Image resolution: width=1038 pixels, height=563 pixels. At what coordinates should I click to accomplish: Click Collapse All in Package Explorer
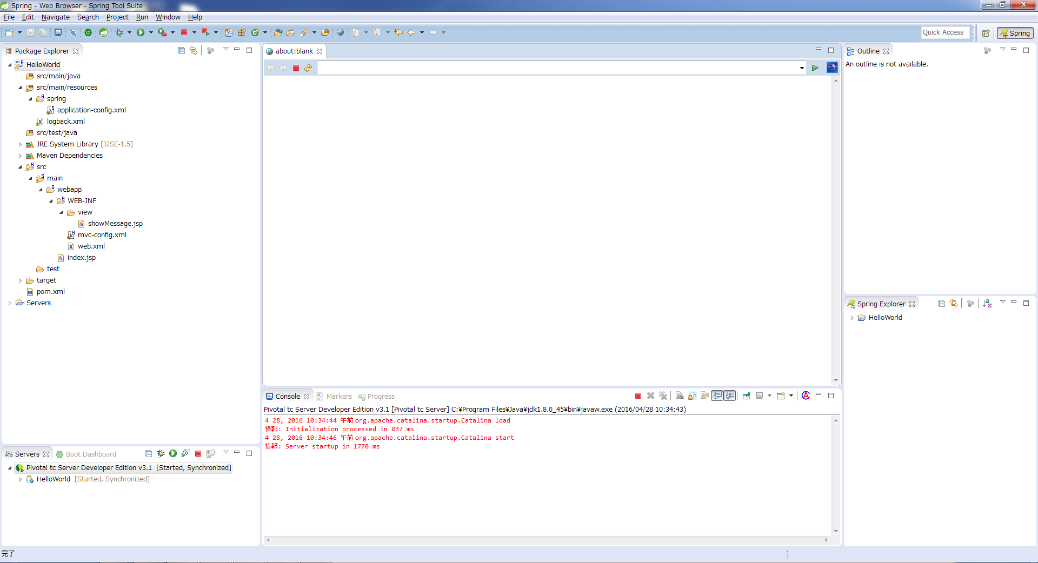(x=181, y=51)
